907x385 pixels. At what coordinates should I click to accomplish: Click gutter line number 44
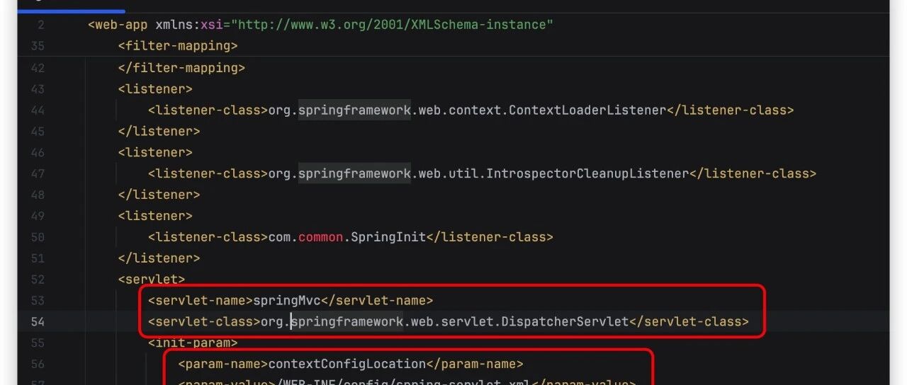[x=37, y=110]
